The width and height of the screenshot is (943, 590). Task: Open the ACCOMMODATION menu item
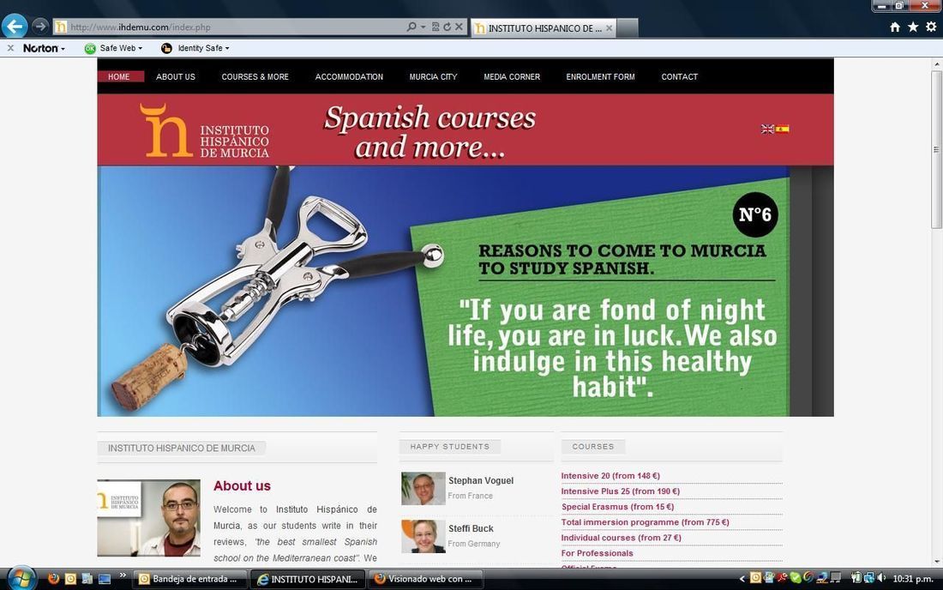(349, 77)
